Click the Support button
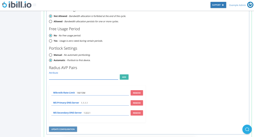254x137 pixels. click(218, 5)
